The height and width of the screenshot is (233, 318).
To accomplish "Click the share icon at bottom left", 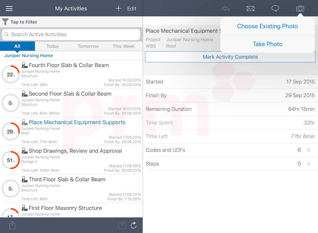I will tap(12, 225).
